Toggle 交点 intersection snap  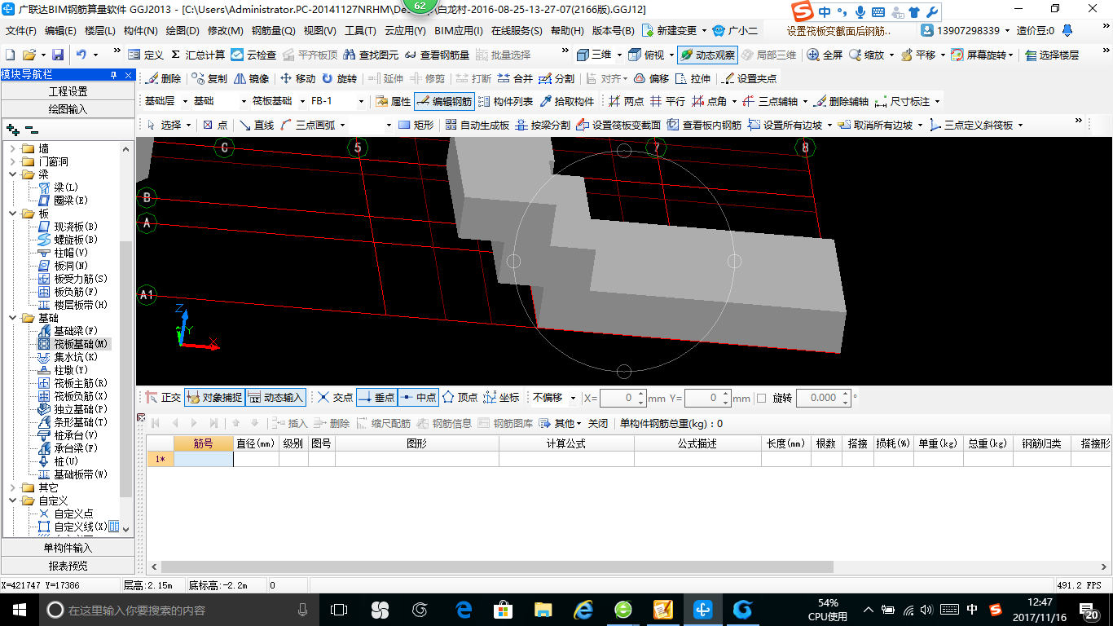(335, 398)
